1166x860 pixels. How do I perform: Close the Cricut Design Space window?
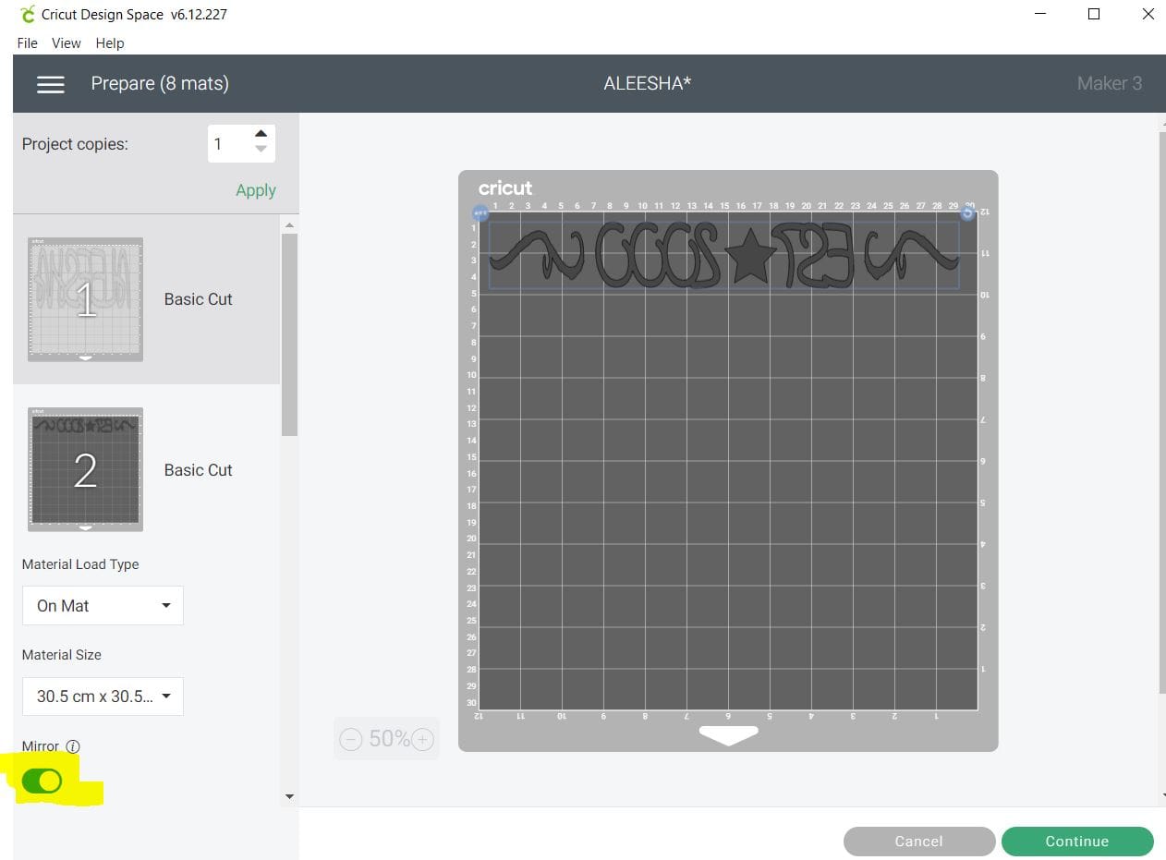coord(1148,14)
